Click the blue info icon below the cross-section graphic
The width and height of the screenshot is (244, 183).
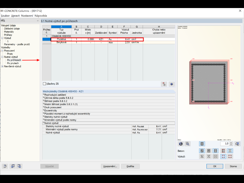181,144
